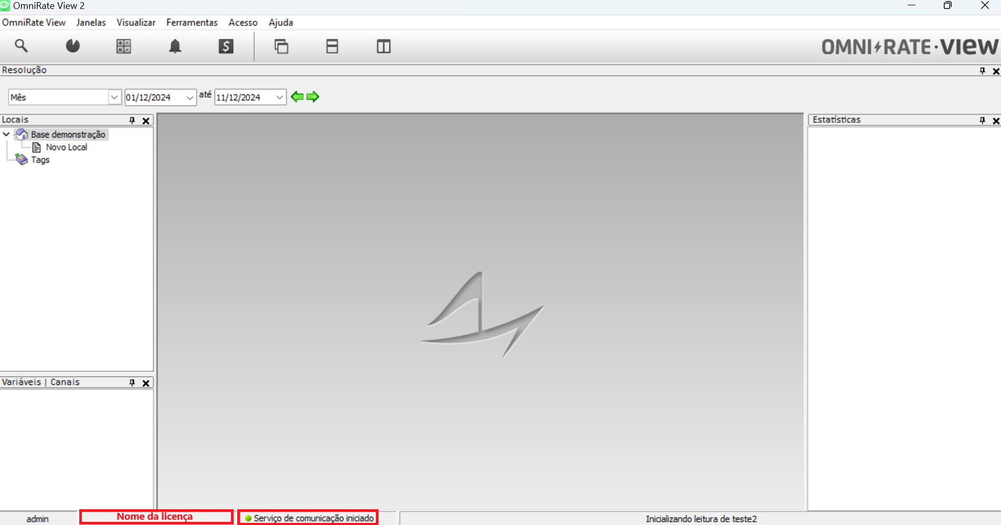Click the Variáveis | Canais panel title
The width and height of the screenshot is (1001, 525).
tap(40, 382)
